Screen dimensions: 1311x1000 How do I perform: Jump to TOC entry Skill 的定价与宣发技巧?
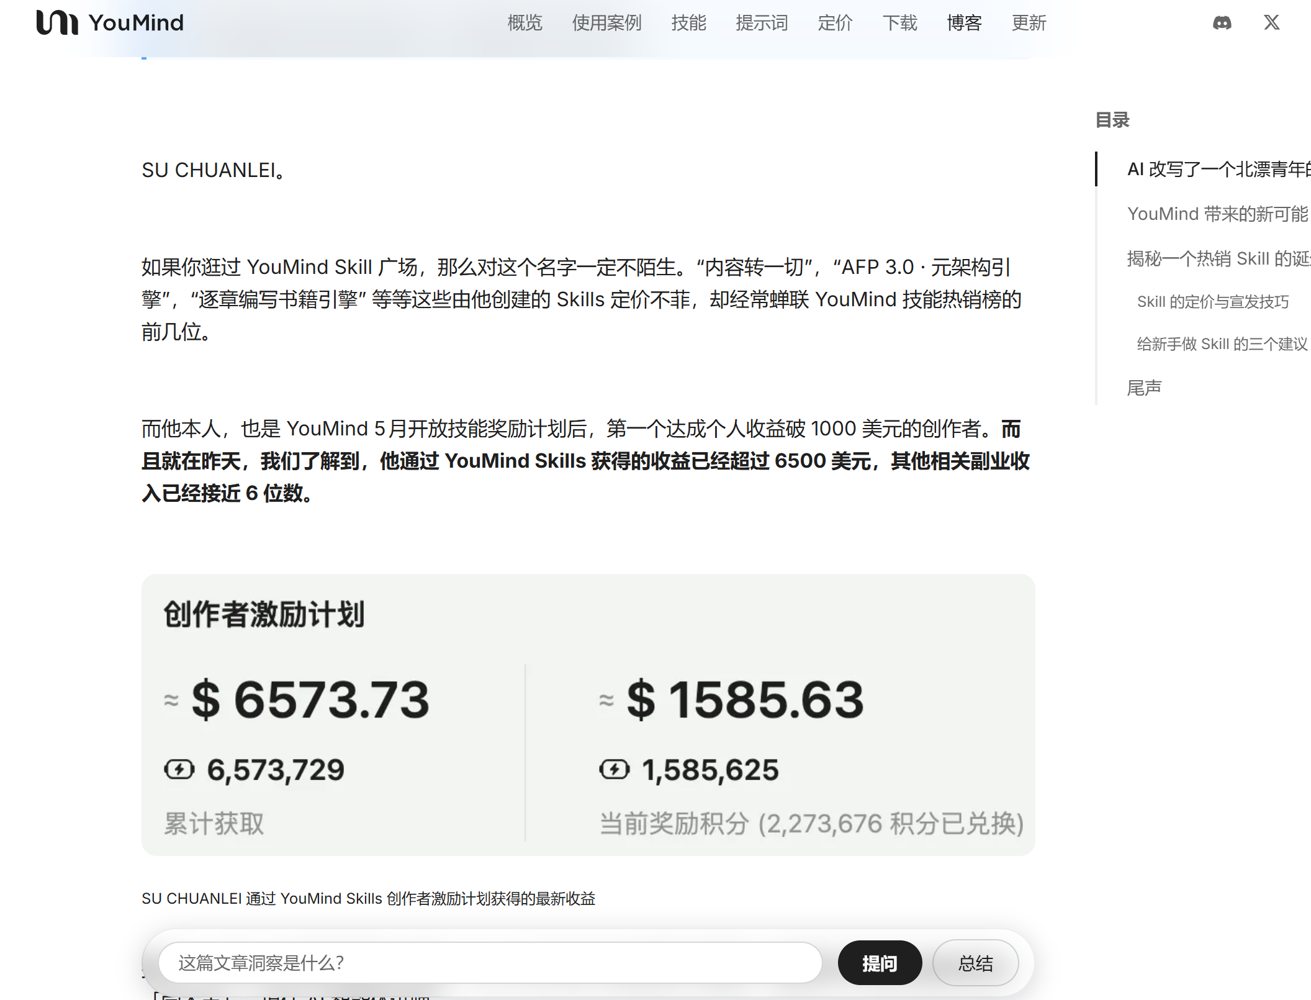pyautogui.click(x=1213, y=302)
